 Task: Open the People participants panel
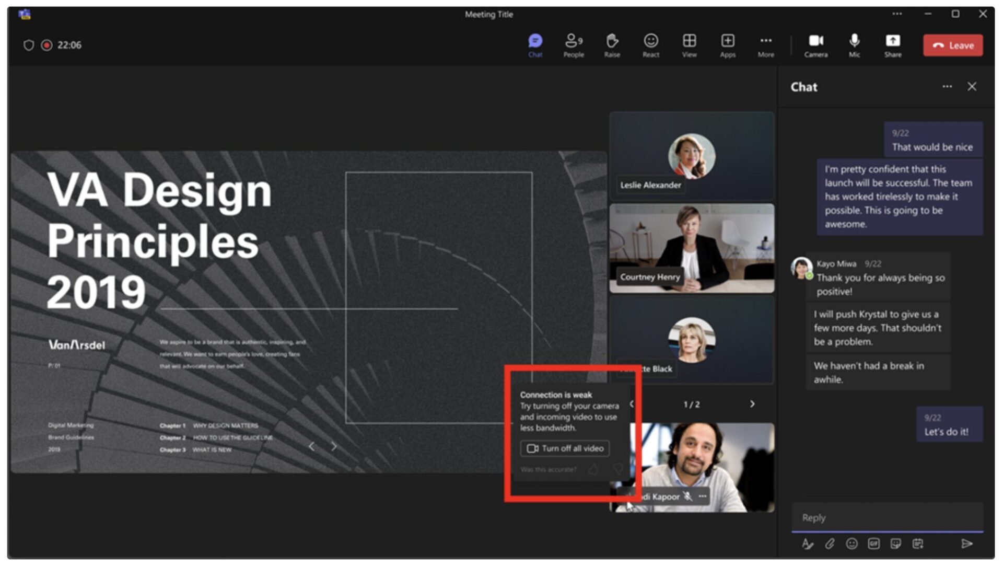point(573,45)
